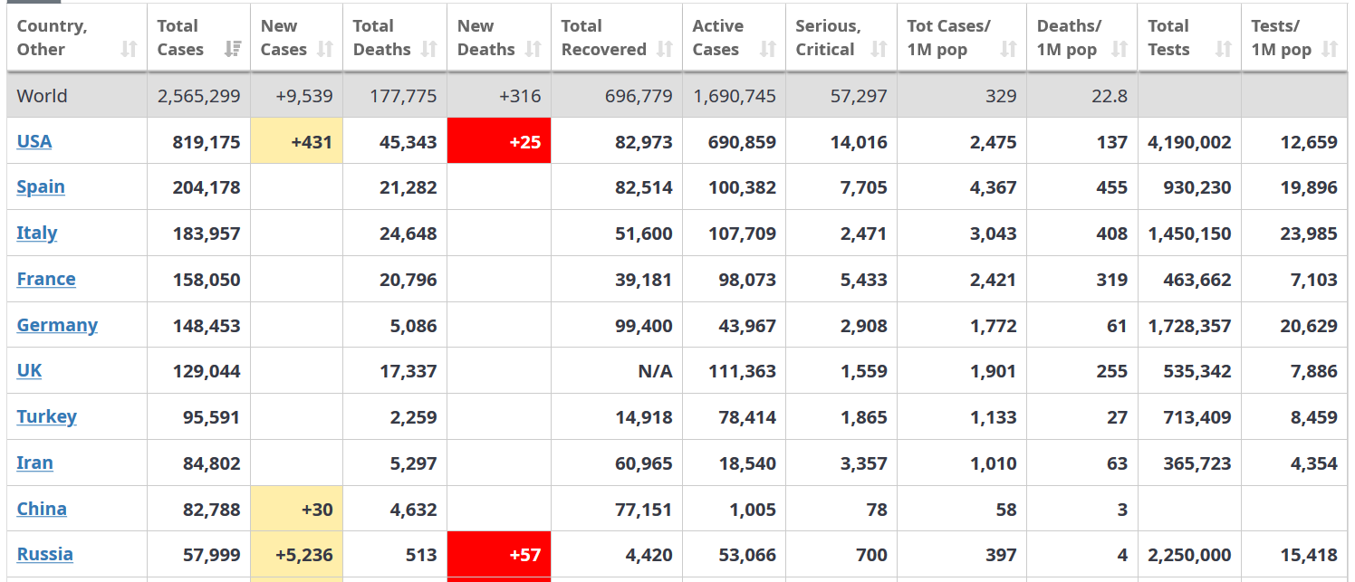The height and width of the screenshot is (582, 1355).
Task: Sort by Tot Cases/1M pop arrow
Action: click(1009, 49)
